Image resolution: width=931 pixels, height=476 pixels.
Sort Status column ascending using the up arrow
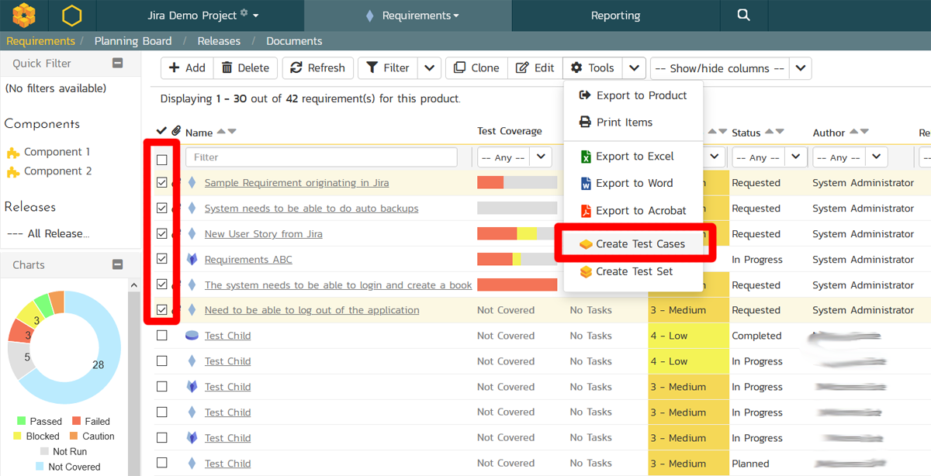point(770,133)
